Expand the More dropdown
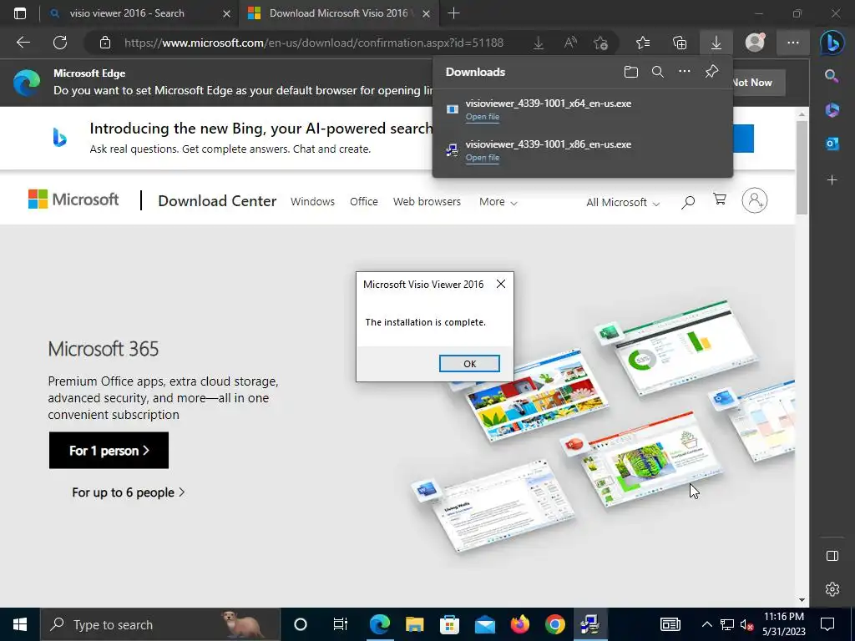Screen dimensions: 855x641 (498, 202)
